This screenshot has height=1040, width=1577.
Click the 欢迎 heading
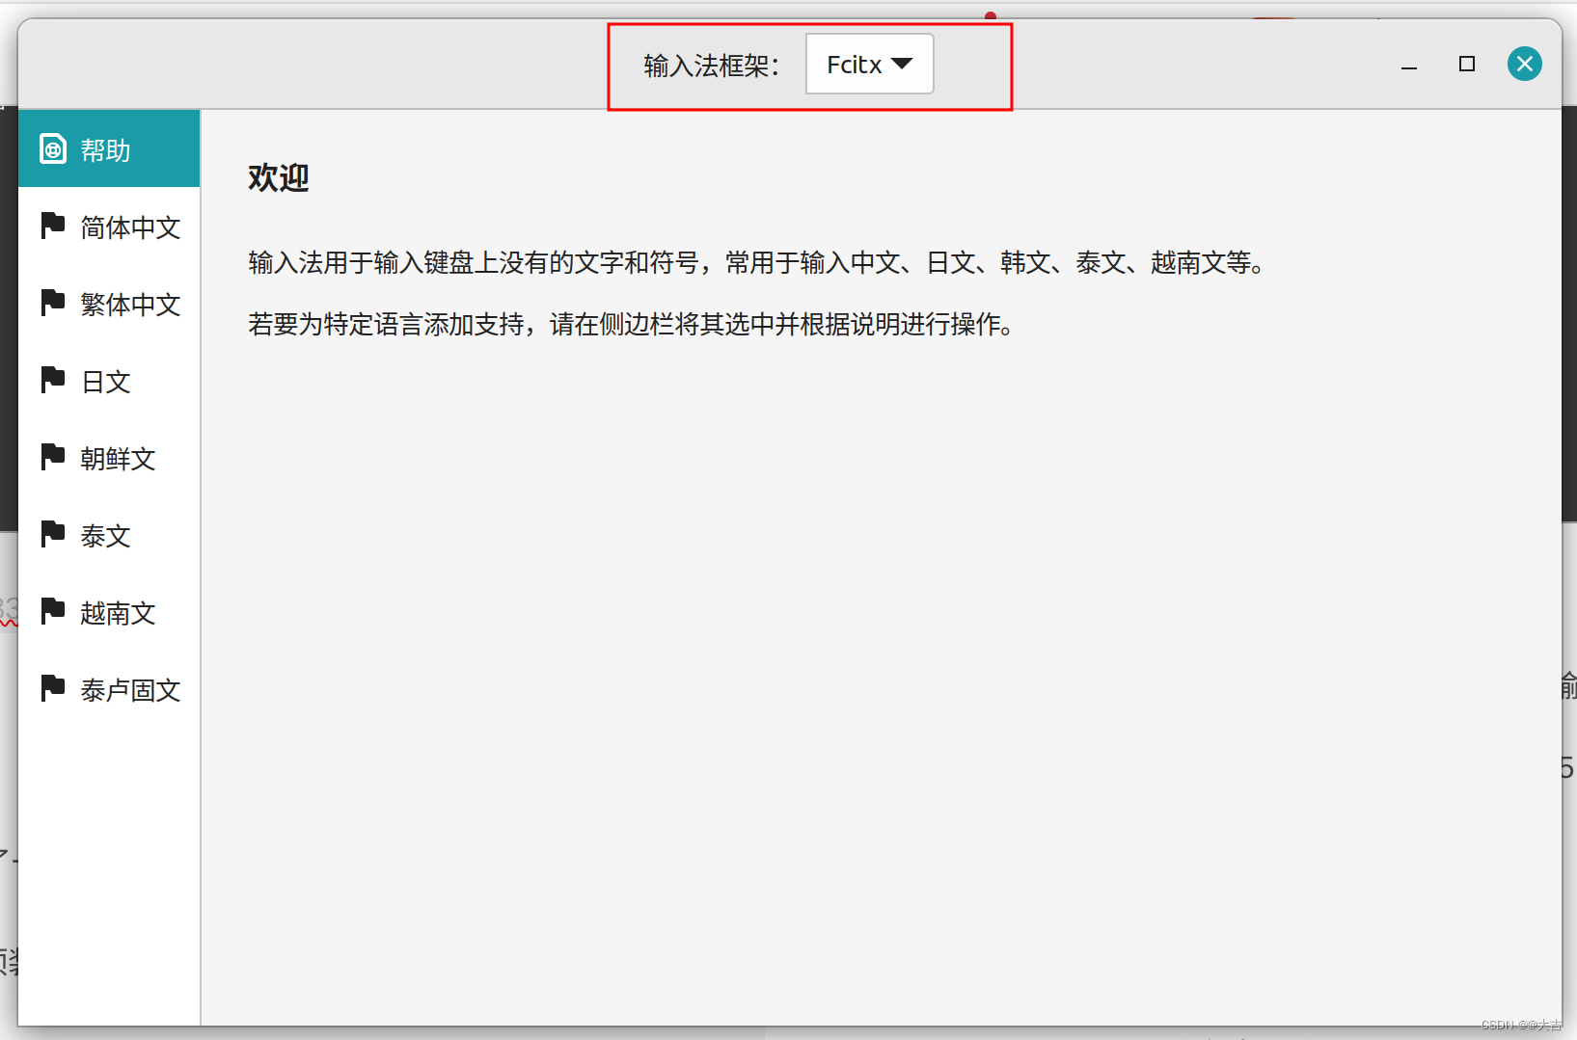(x=279, y=177)
